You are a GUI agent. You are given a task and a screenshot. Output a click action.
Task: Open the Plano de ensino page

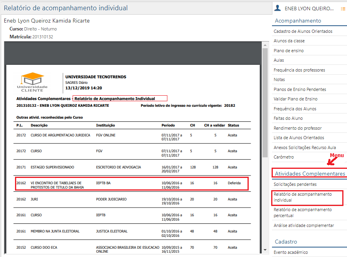pyautogui.click(x=287, y=50)
